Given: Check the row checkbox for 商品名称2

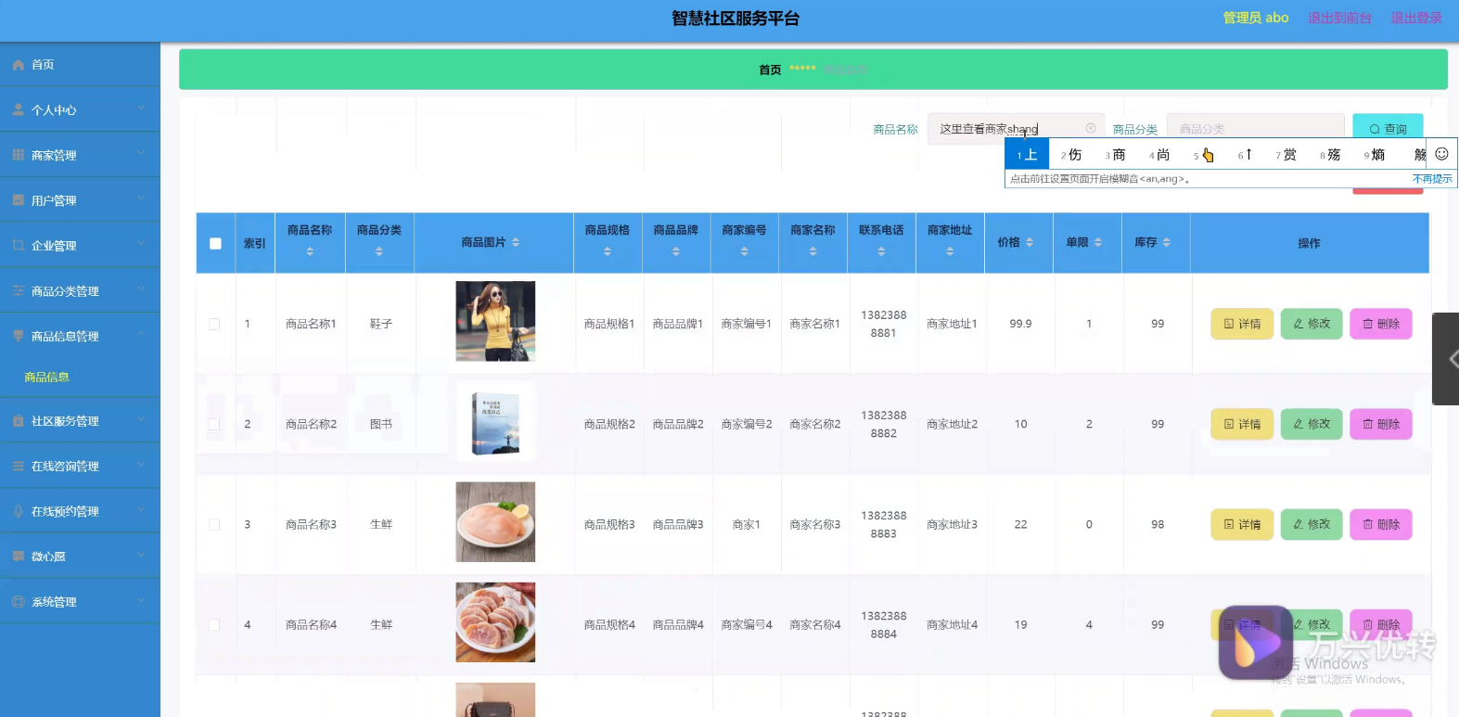Looking at the screenshot, I should [x=214, y=424].
